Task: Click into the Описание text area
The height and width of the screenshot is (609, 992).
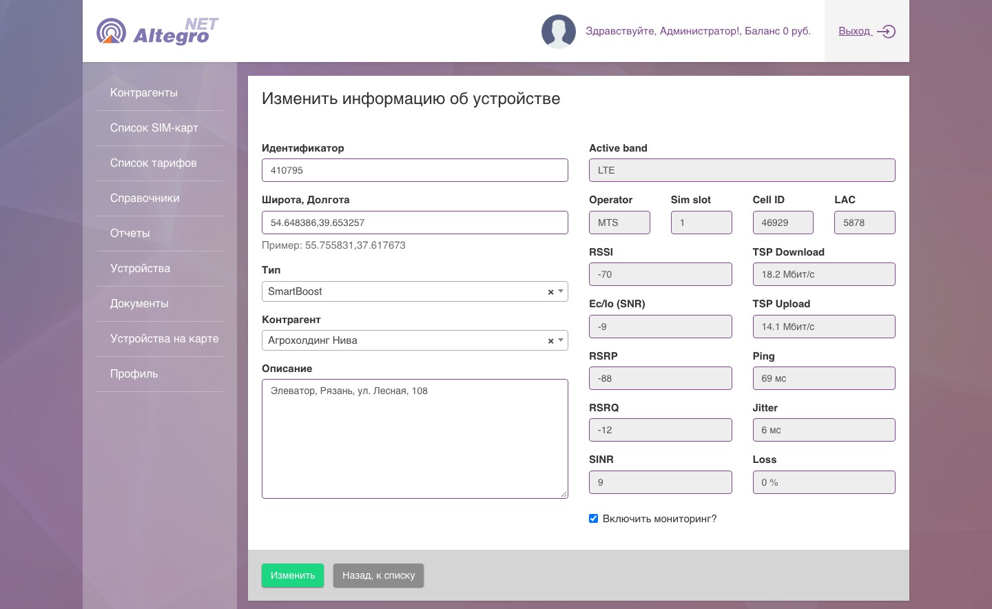Action: [415, 439]
